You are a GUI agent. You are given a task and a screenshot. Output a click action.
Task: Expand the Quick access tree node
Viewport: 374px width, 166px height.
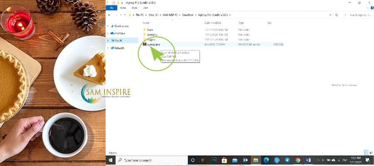[108, 26]
